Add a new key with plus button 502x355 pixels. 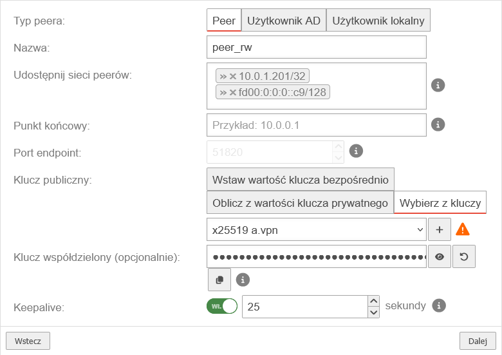tap(440, 229)
